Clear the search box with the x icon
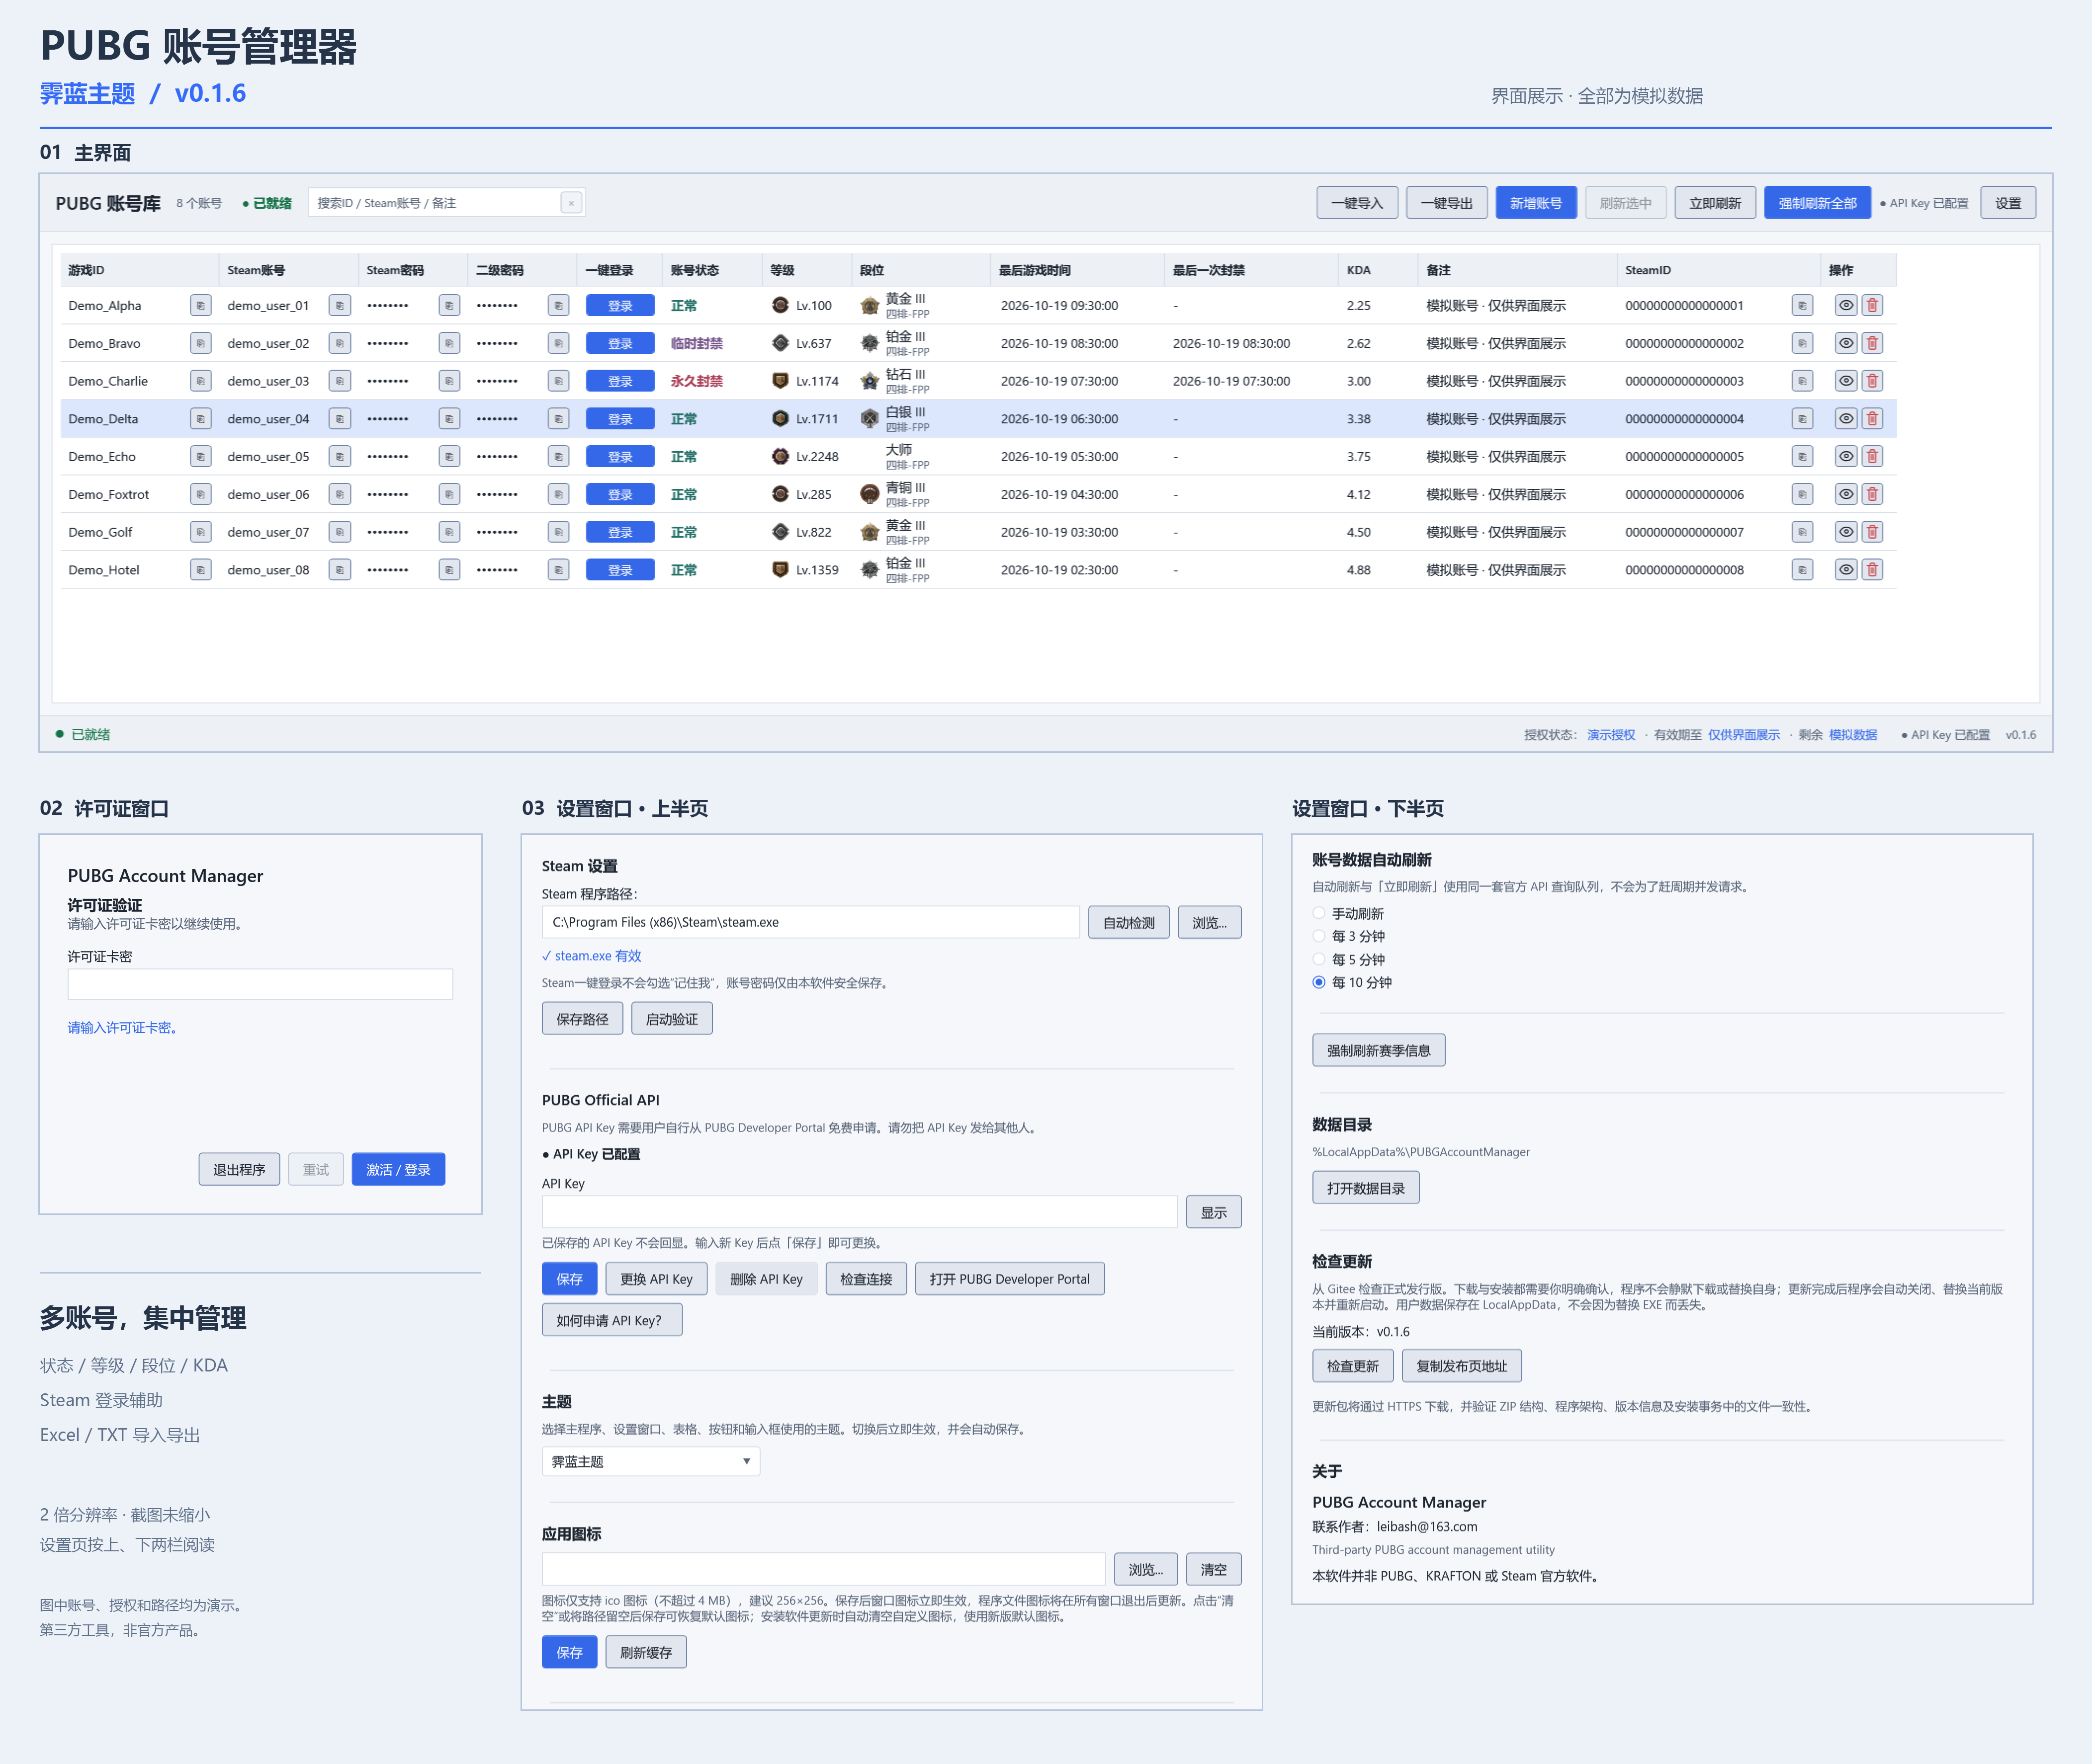Image resolution: width=2092 pixels, height=1764 pixels. pos(571,203)
